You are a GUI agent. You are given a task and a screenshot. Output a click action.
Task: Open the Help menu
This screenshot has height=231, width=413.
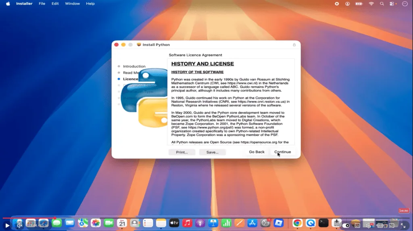90,4
